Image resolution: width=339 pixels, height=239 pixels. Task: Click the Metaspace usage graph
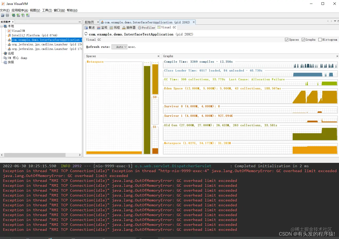pyautogui.click(x=250, y=150)
